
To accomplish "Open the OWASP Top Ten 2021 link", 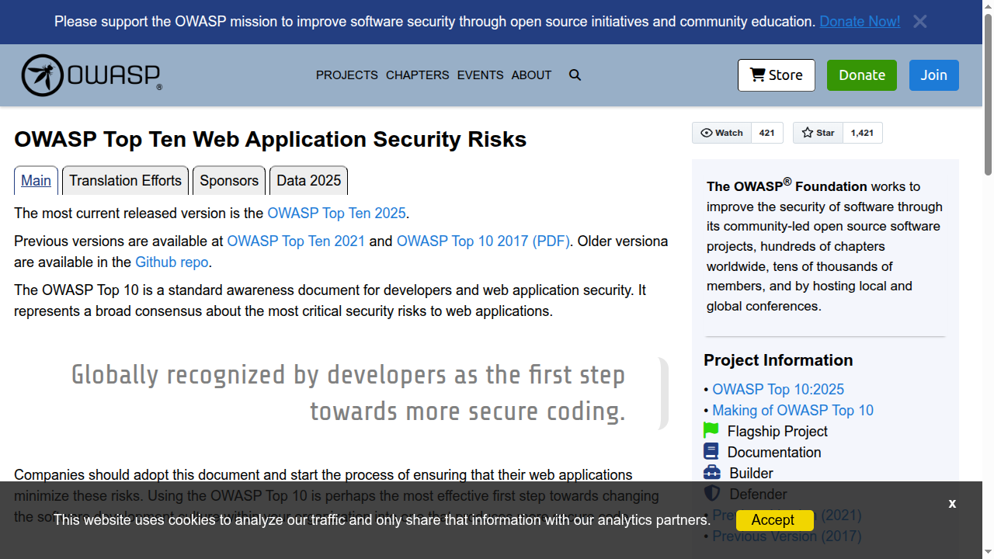I will pos(296,241).
